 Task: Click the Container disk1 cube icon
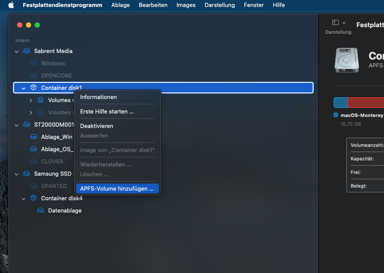34,88
